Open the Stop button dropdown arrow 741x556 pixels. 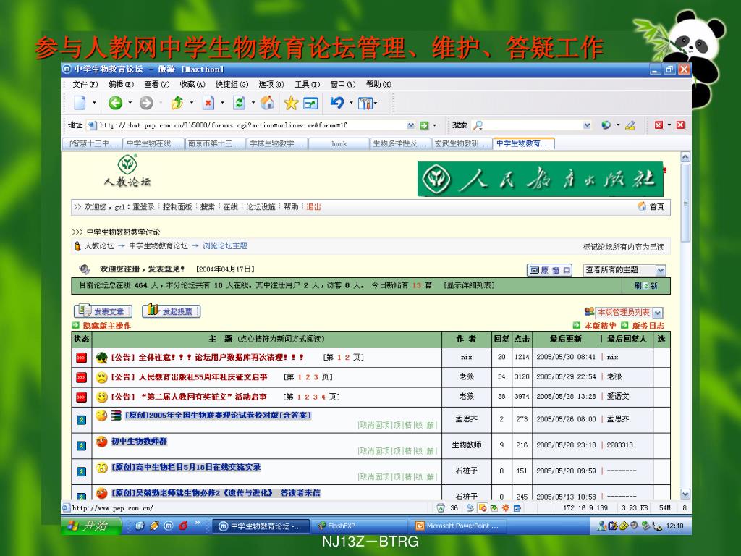(222, 103)
